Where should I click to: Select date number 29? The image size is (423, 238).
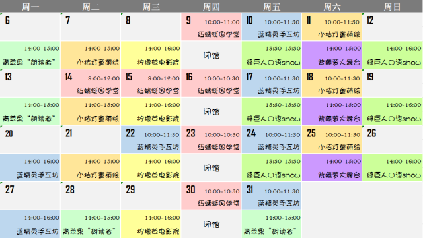(130, 189)
